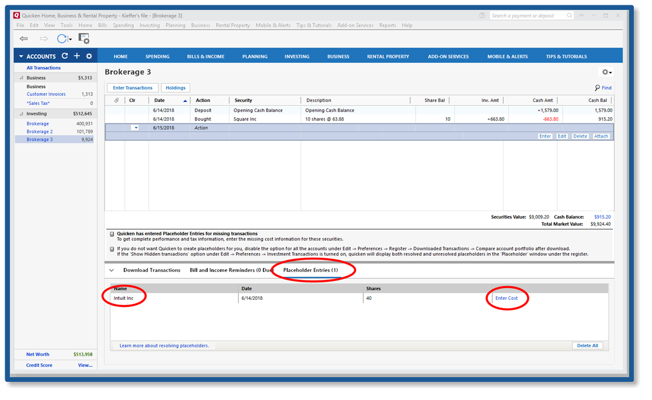652x400 pixels.
Task: Open the Clr dropdown in new transaction row
Action: 136,128
